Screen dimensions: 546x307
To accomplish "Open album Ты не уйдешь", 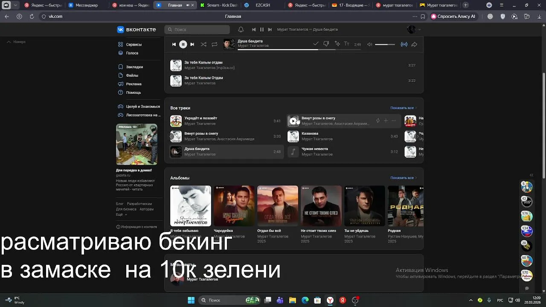I will (x=364, y=206).
